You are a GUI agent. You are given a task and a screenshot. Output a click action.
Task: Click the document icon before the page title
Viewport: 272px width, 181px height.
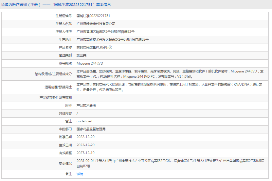coord(3,5)
